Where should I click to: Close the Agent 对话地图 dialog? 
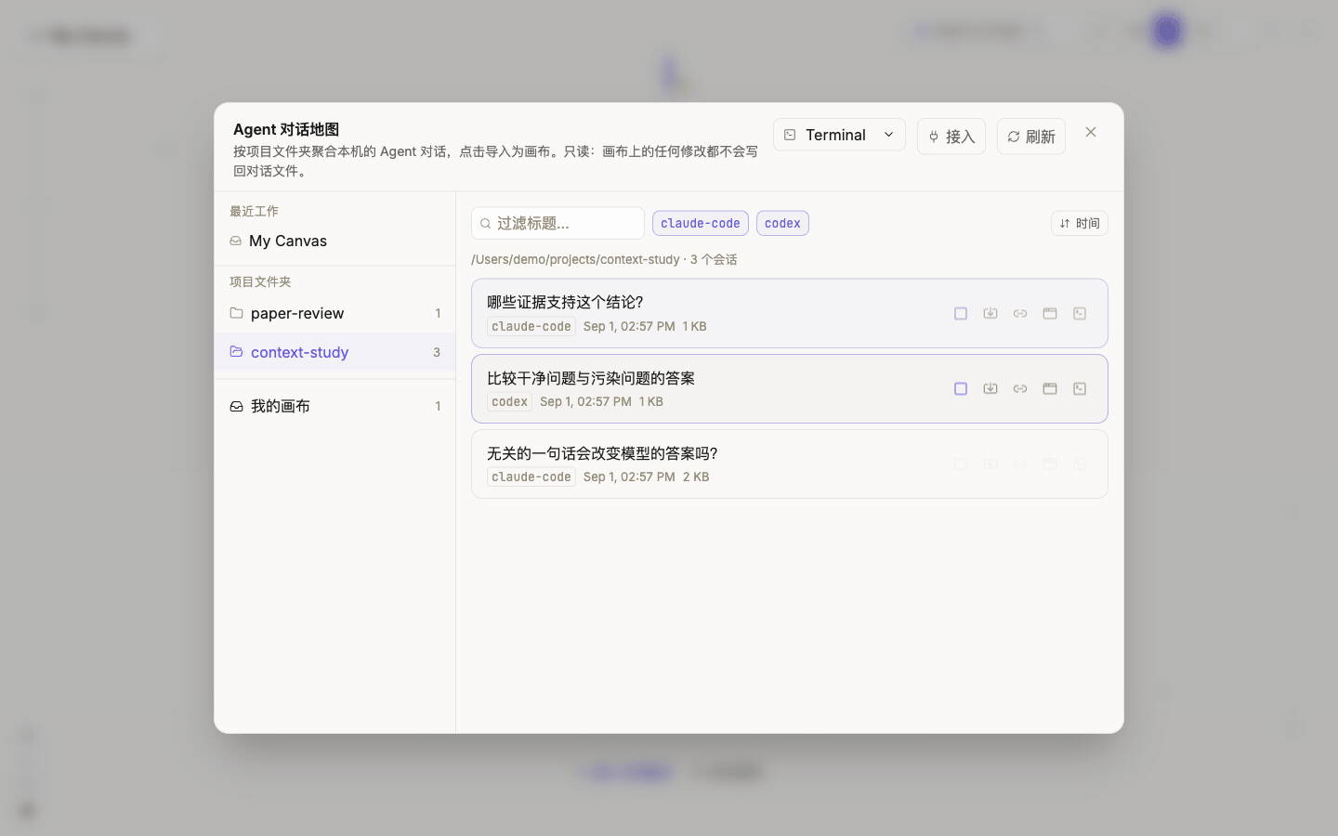pyautogui.click(x=1091, y=132)
